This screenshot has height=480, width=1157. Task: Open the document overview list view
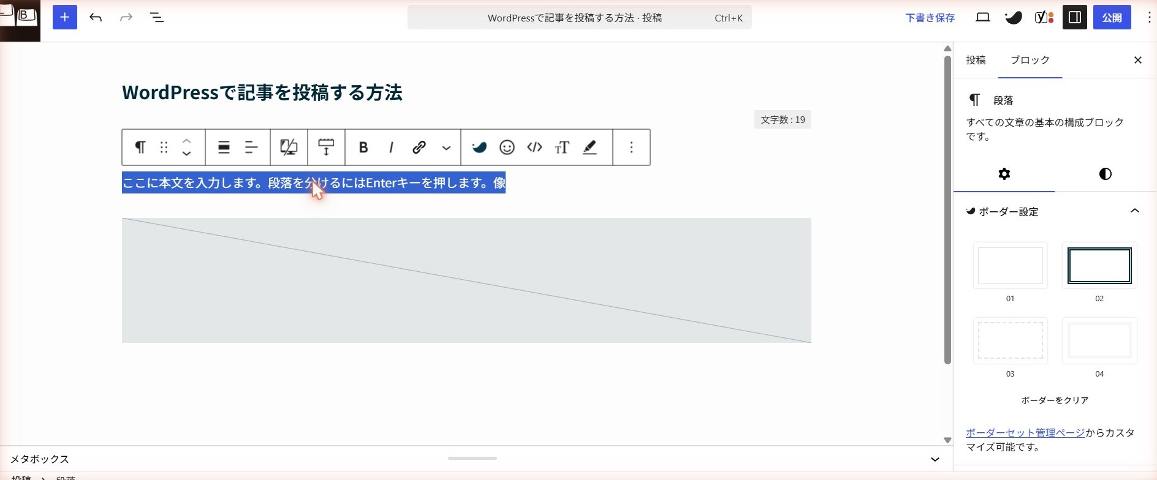pos(157,17)
